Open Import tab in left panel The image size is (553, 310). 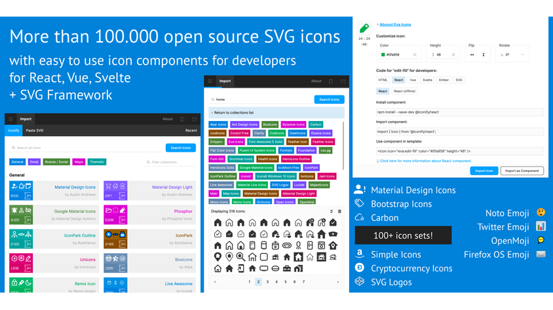pyautogui.click(x=26, y=119)
